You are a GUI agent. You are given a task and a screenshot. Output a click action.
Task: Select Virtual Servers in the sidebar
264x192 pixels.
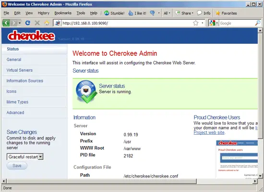[20, 70]
